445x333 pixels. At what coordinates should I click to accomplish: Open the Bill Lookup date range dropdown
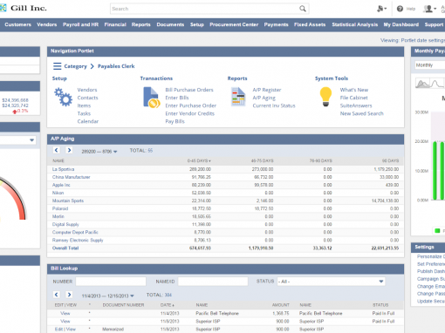108,296
